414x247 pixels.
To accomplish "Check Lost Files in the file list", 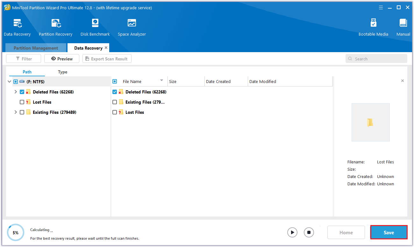I will (115, 112).
